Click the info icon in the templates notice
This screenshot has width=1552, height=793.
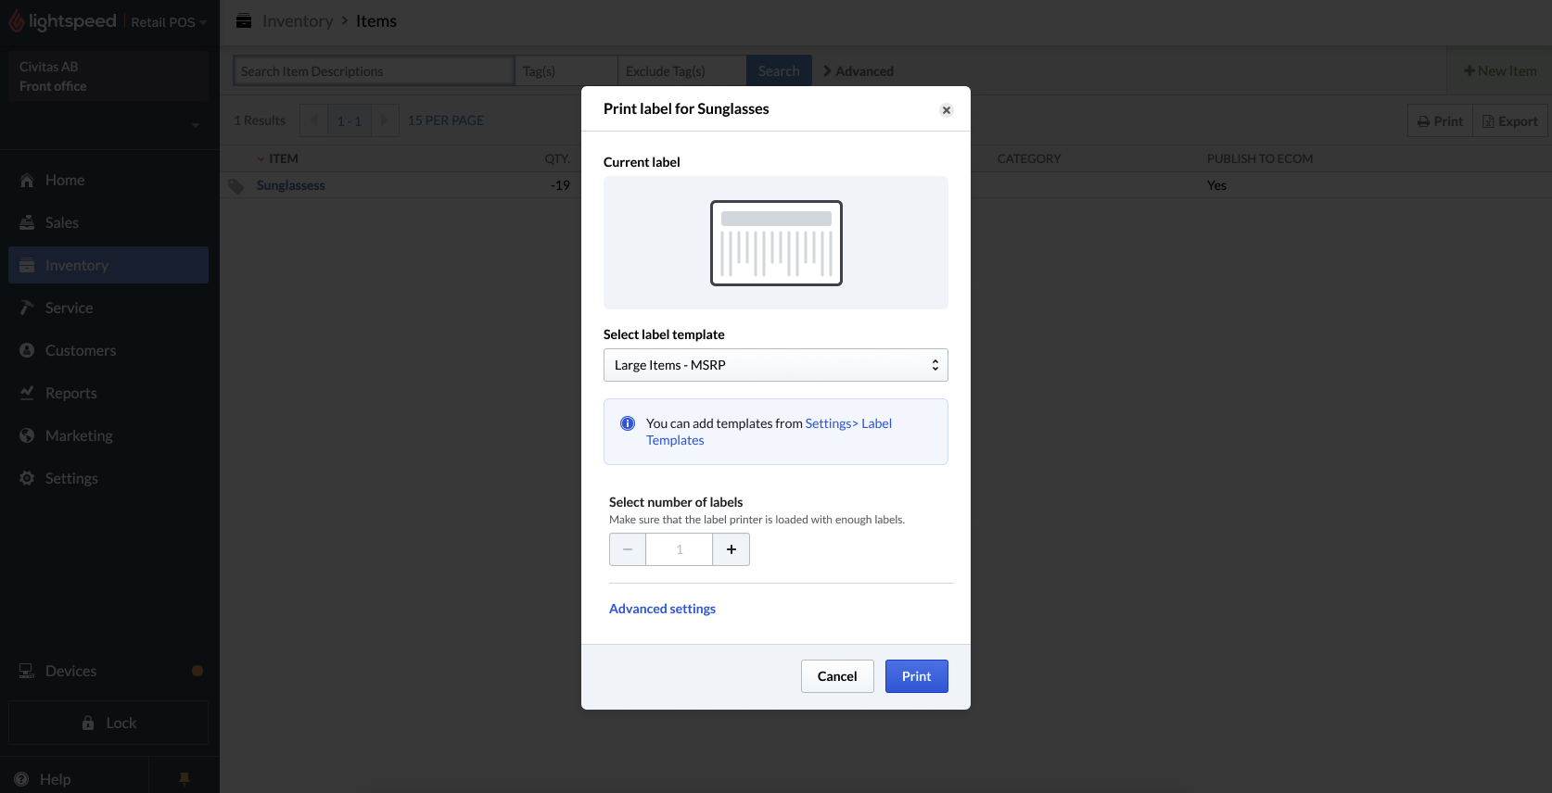tap(628, 423)
